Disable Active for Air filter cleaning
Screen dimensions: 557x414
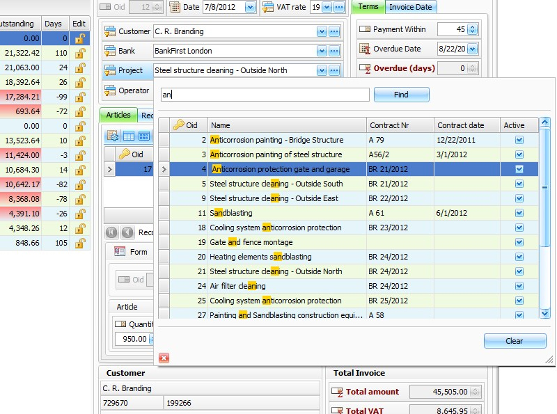519,286
